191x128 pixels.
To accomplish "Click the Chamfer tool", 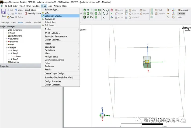I will point(160,14).
